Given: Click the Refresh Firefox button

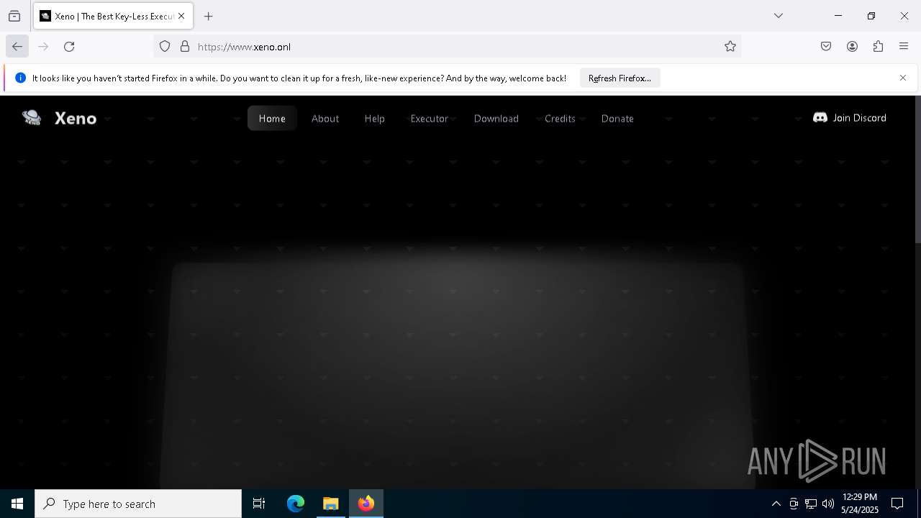Looking at the screenshot, I should pyautogui.click(x=620, y=78).
